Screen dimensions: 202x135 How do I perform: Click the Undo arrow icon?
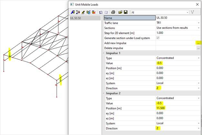101,12
